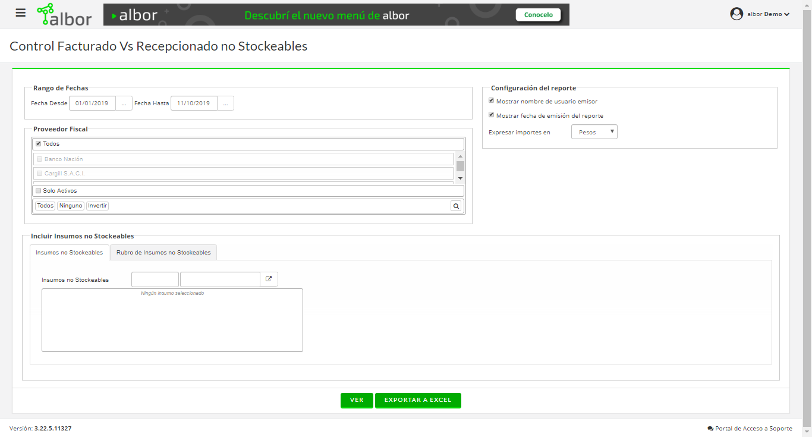This screenshot has height=437, width=812.
Task: Enable the Solo Activos checkbox
Action: coord(38,191)
